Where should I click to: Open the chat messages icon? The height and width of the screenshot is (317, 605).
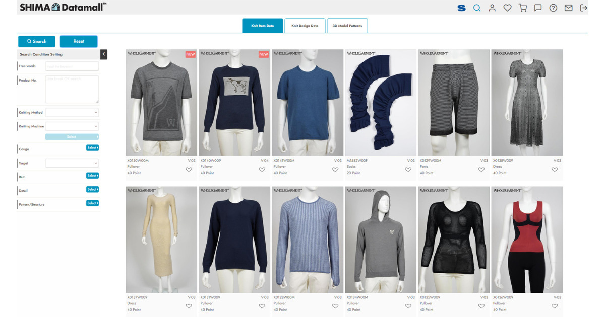[x=538, y=8]
